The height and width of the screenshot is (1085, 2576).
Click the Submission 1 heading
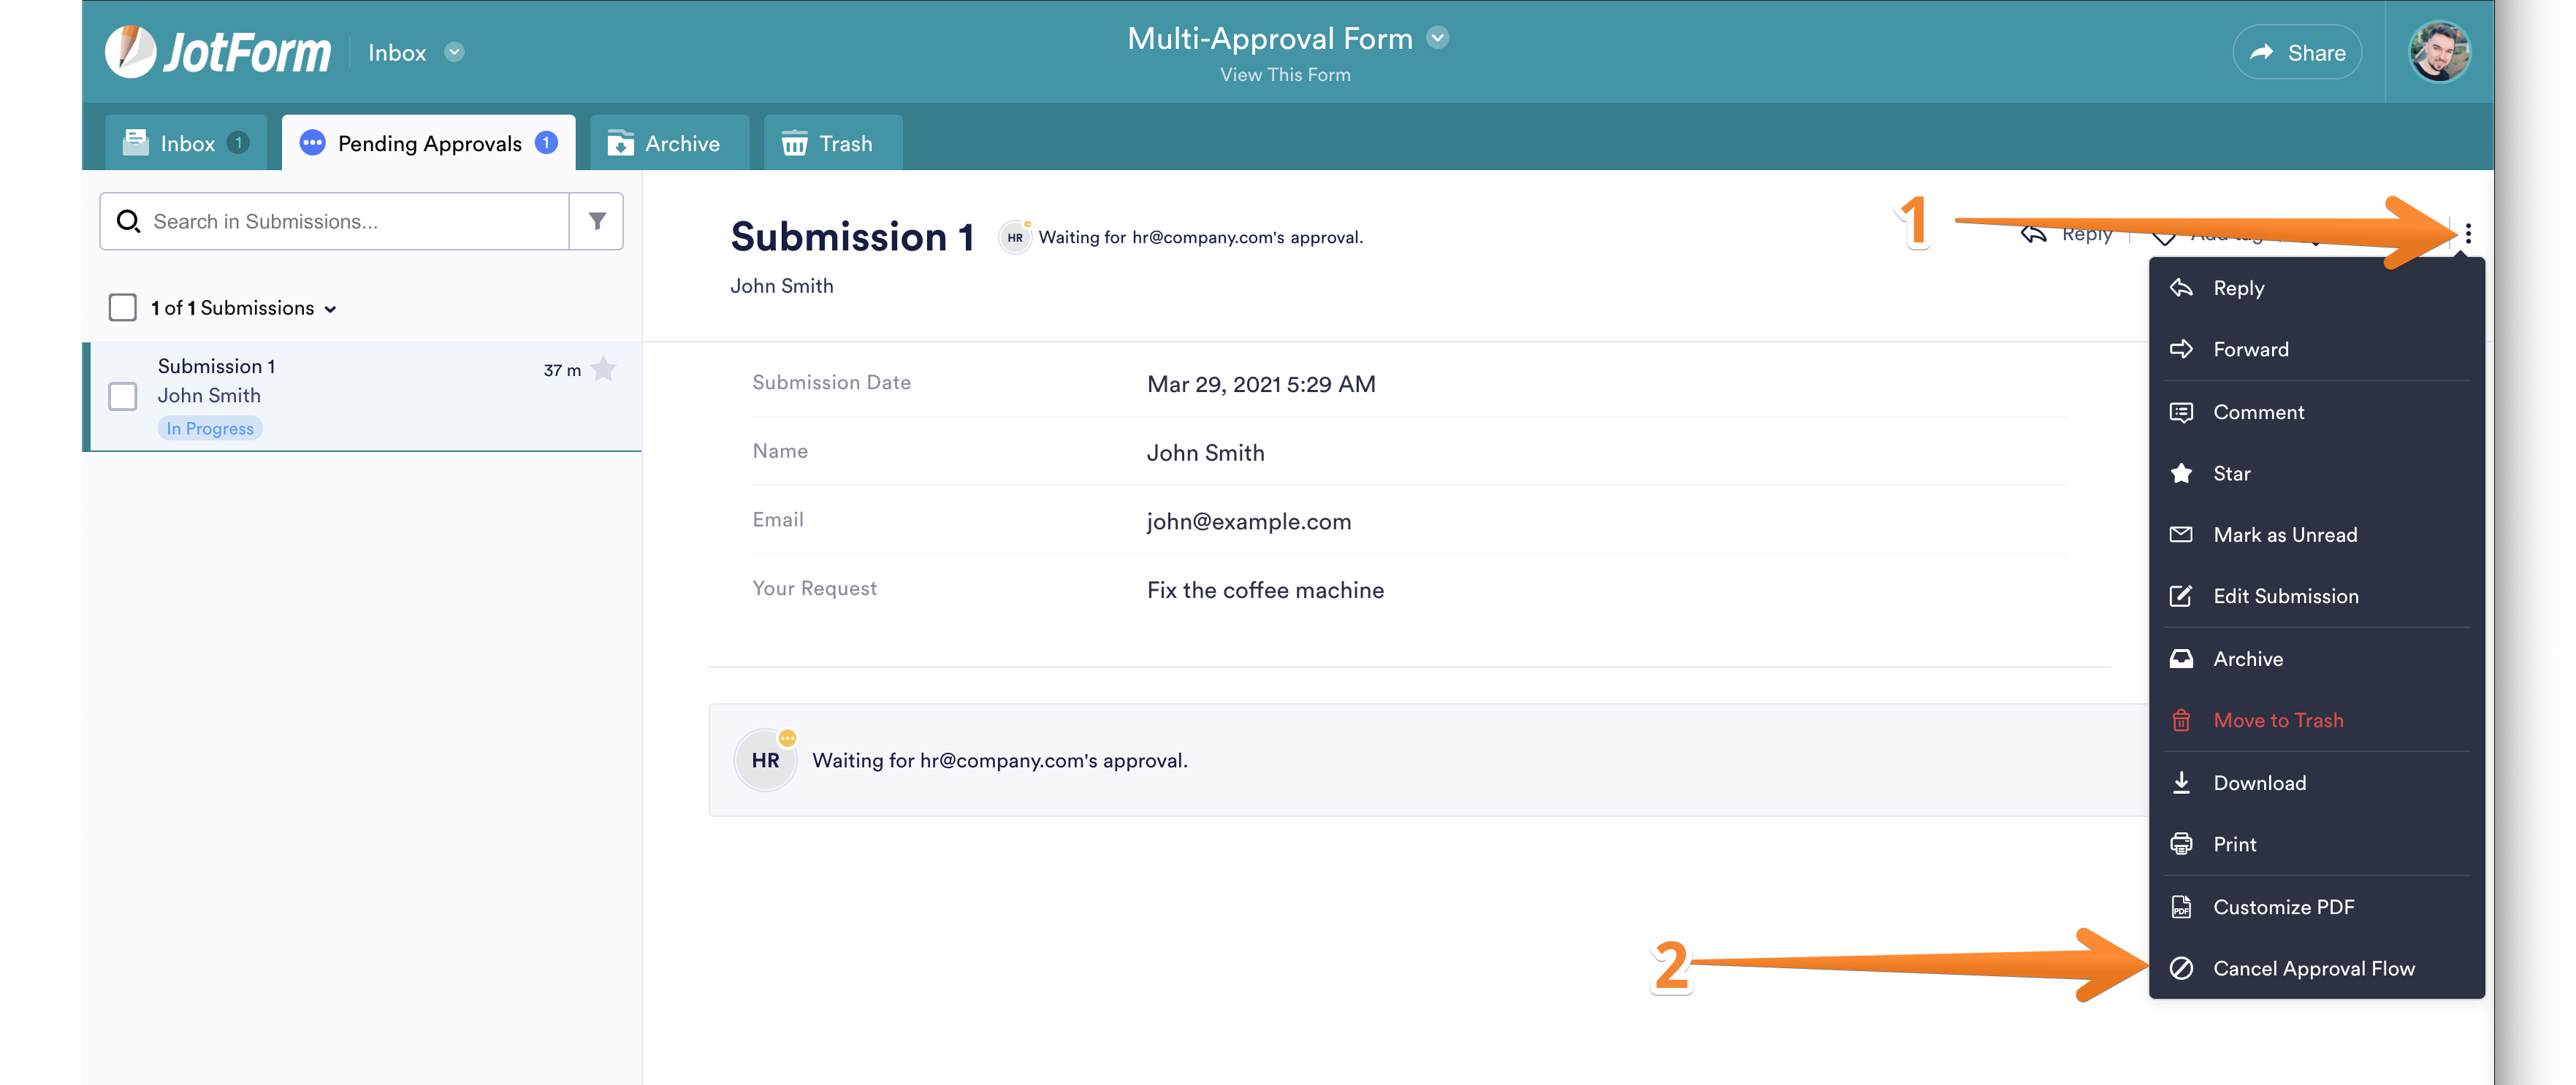(852, 237)
